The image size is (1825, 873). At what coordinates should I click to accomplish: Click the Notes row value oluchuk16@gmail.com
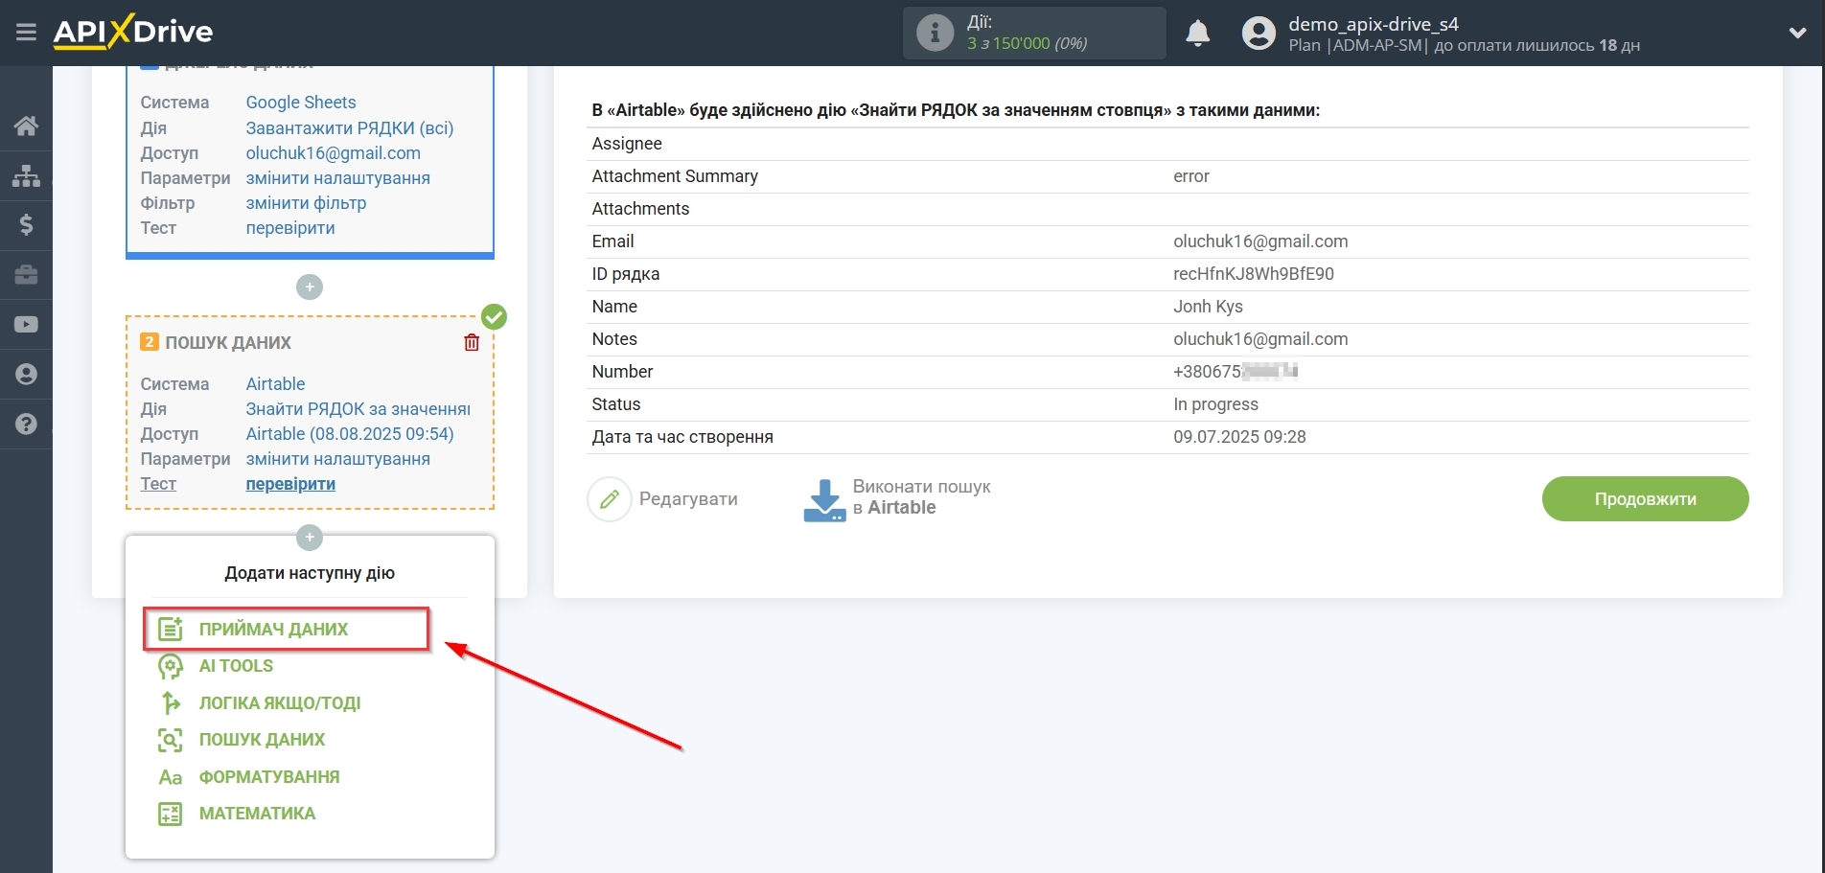coord(1260,339)
